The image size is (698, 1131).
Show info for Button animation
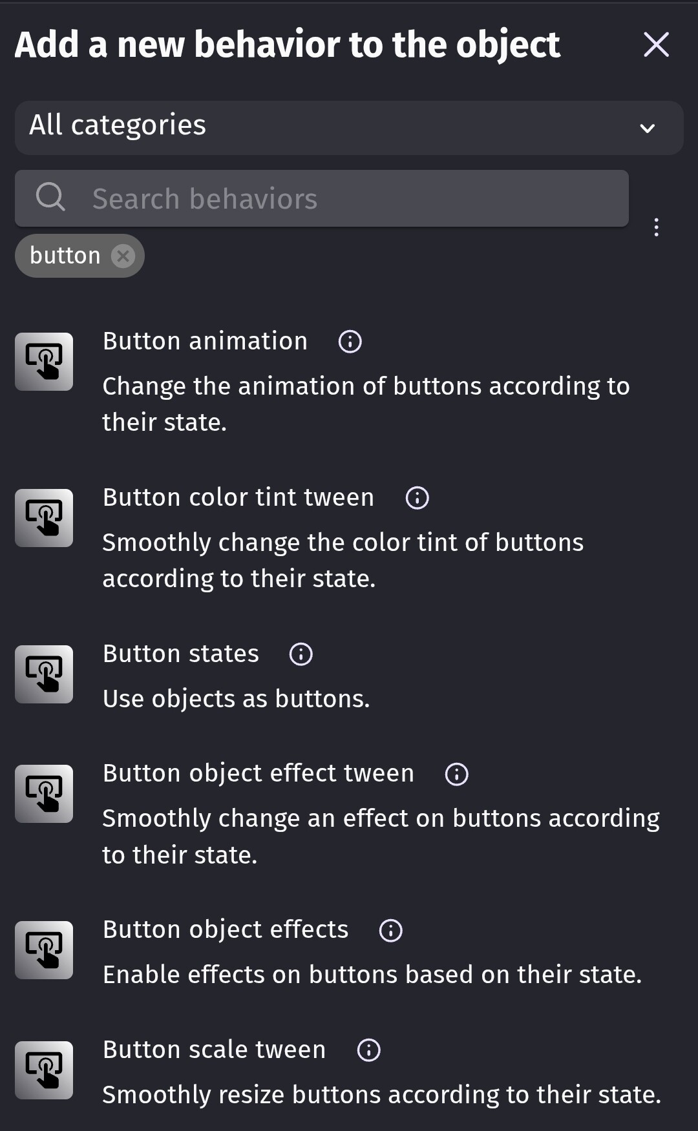(x=350, y=342)
